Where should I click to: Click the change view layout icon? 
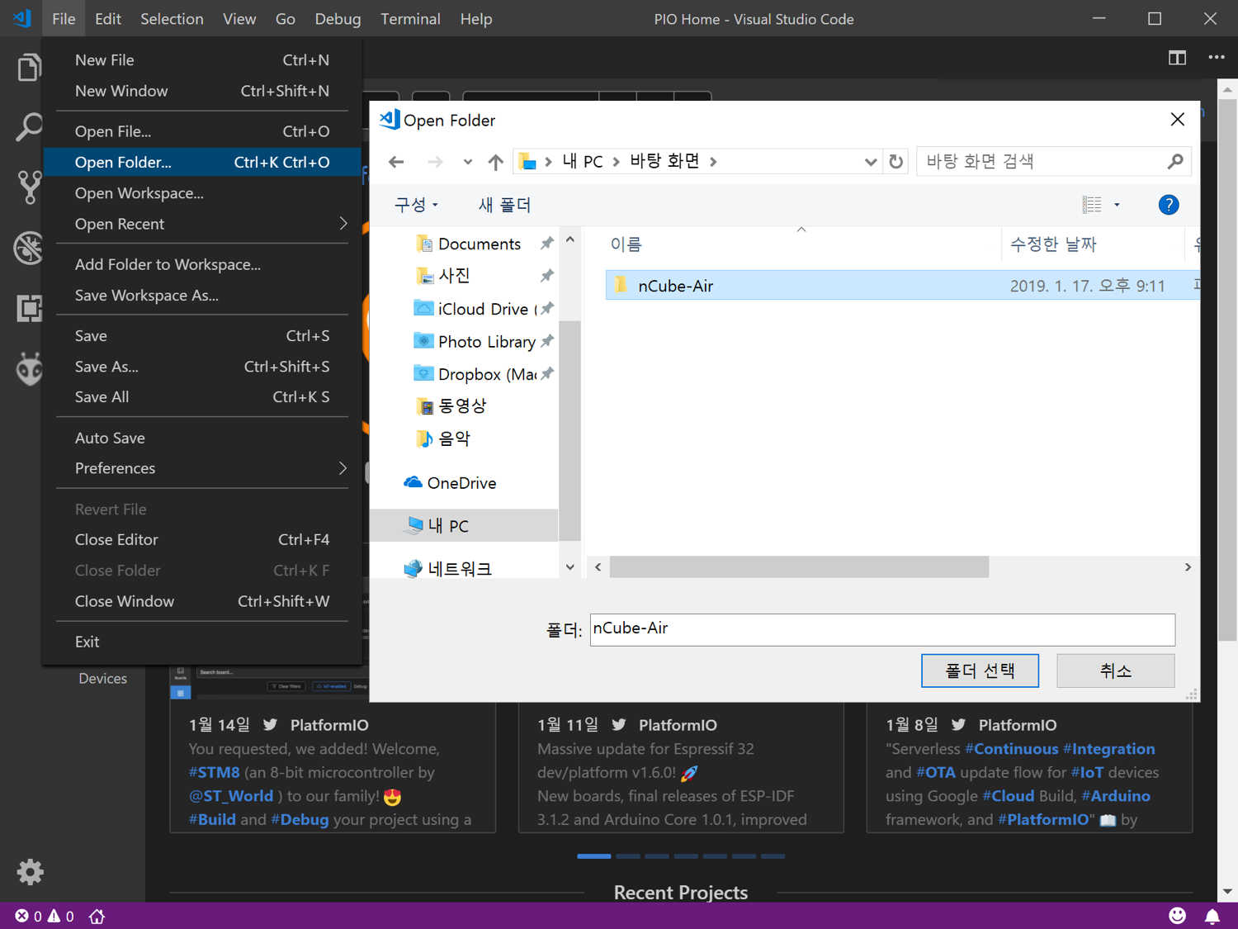[1092, 205]
